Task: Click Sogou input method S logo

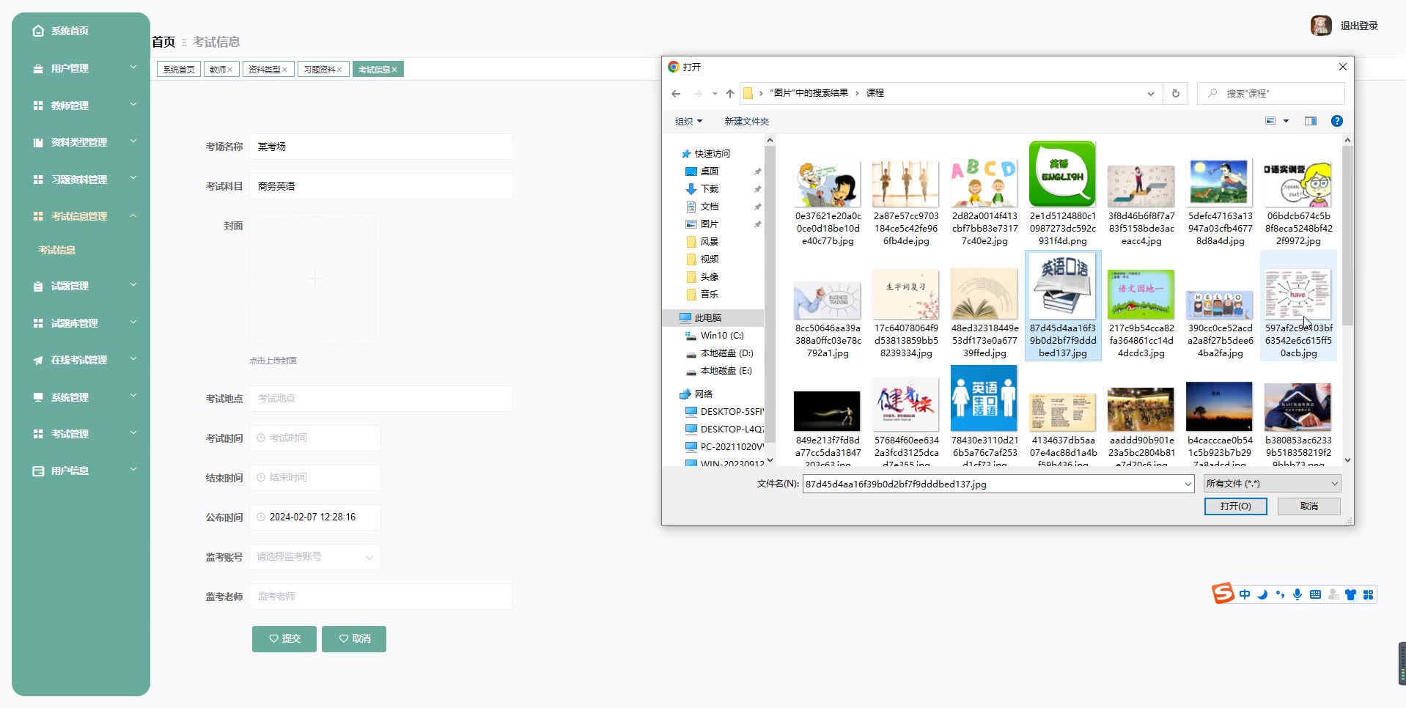Action: click(1223, 593)
